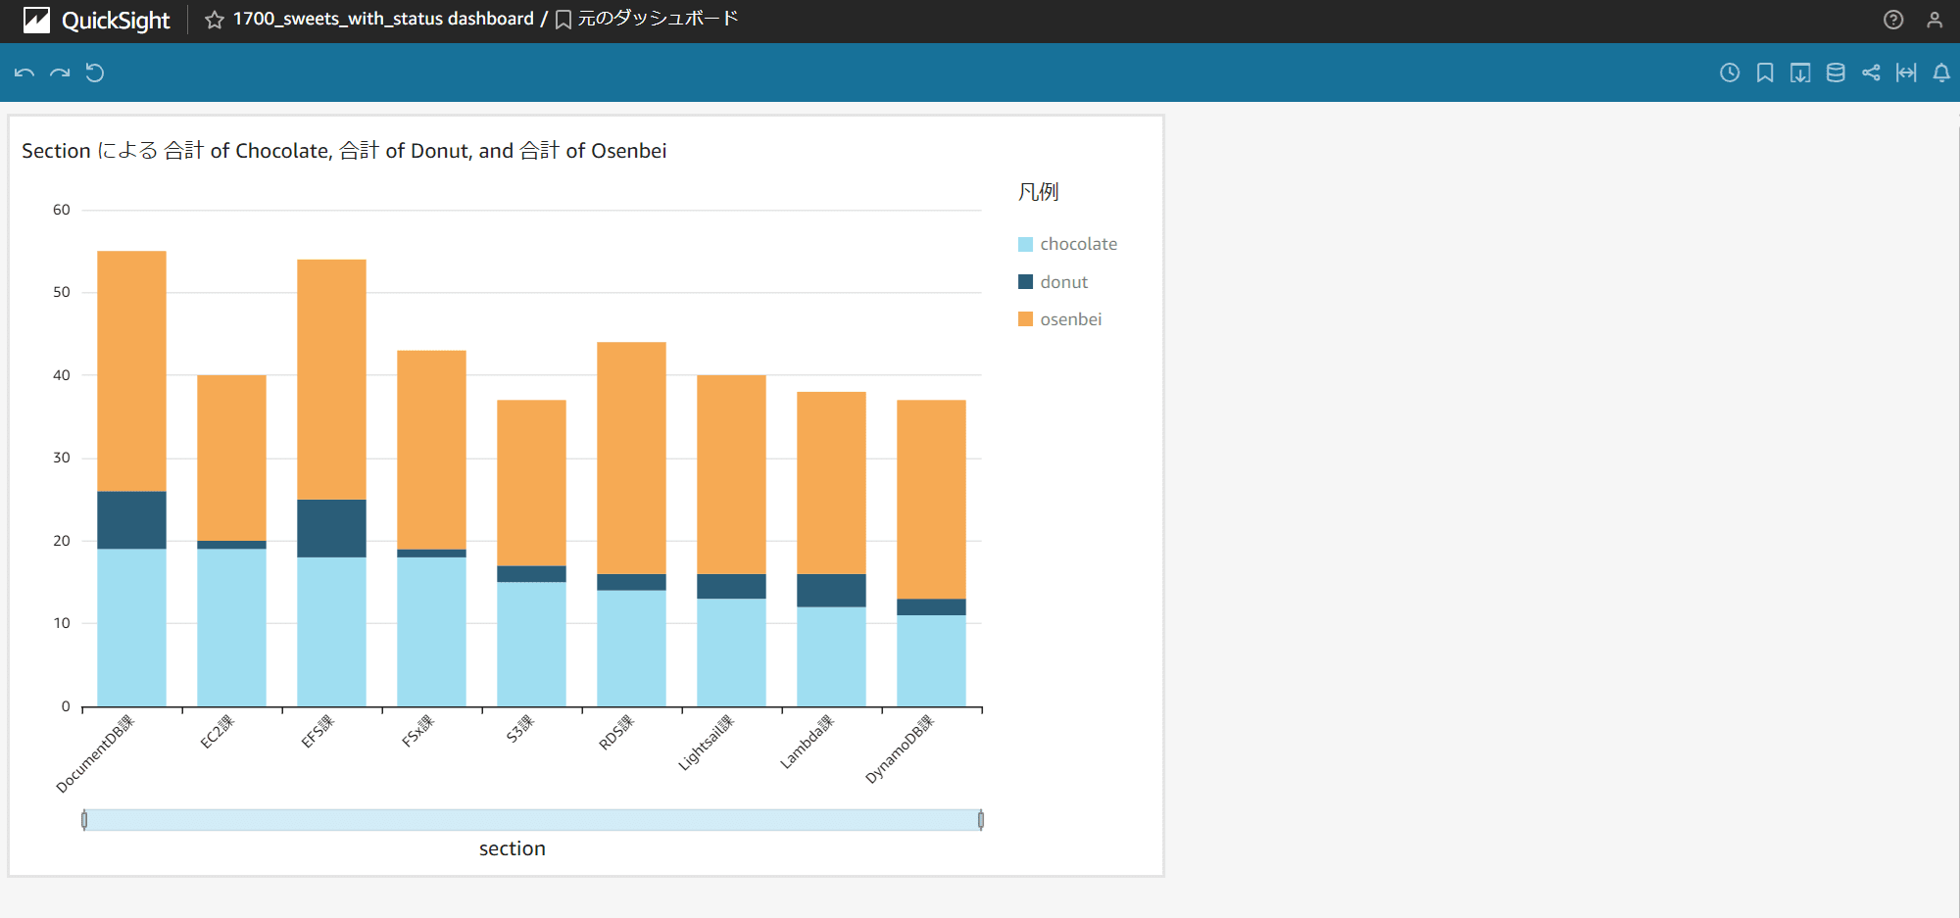The height and width of the screenshot is (918, 1960).
Task: Click the dark-blue donut legend swatch
Action: [x=1025, y=282]
